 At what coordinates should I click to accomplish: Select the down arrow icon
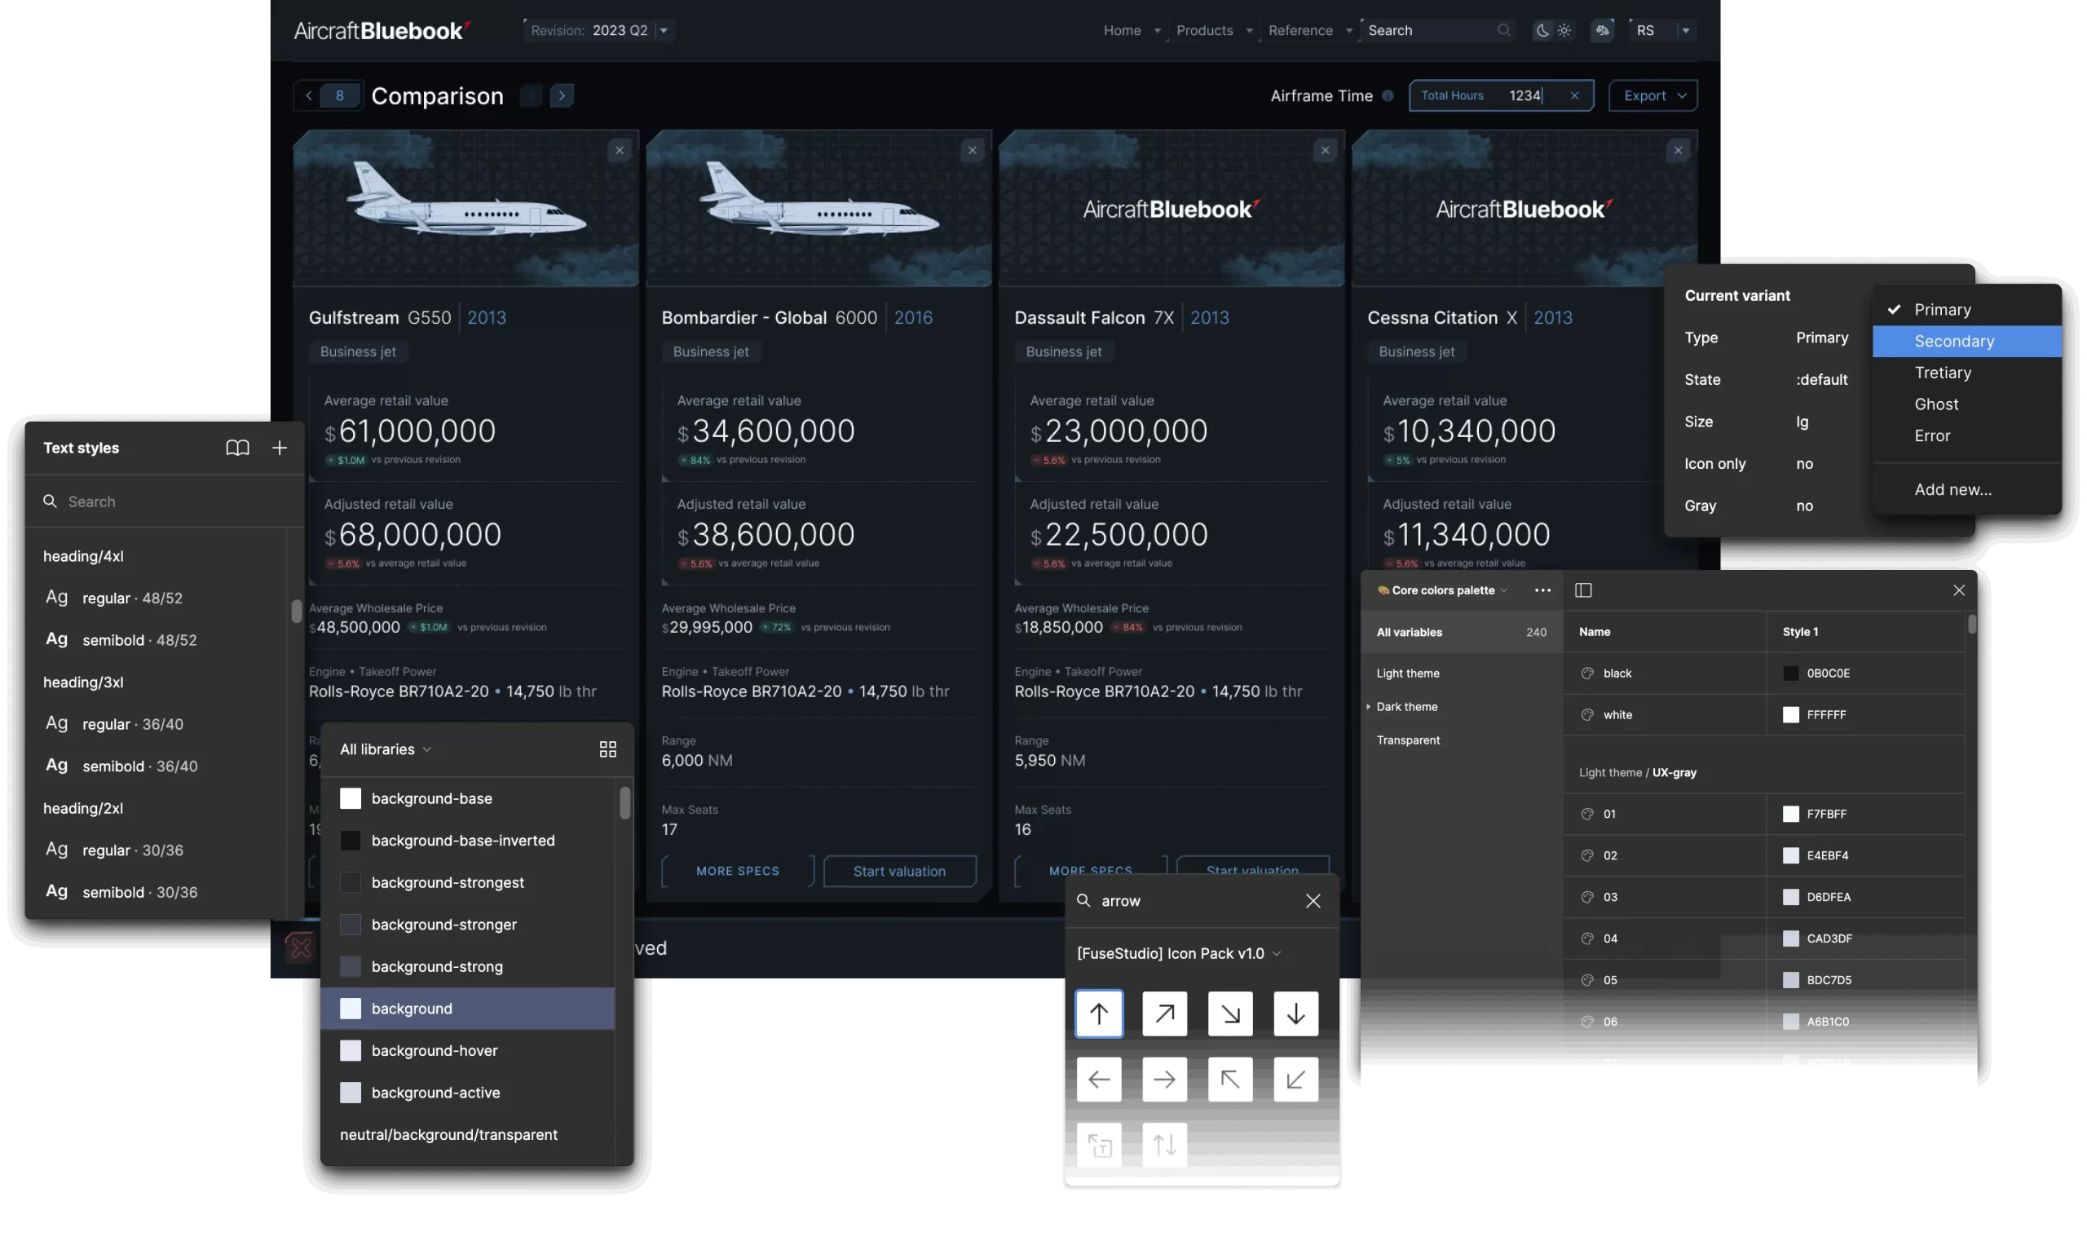coord(1295,1014)
